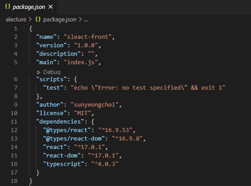Screen dimensions: 251x186
Task: Click the "main" key
Action: pyautogui.click(x=46, y=62)
